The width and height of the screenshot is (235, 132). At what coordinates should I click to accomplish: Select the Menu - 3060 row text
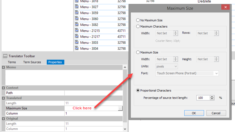[89, 19]
